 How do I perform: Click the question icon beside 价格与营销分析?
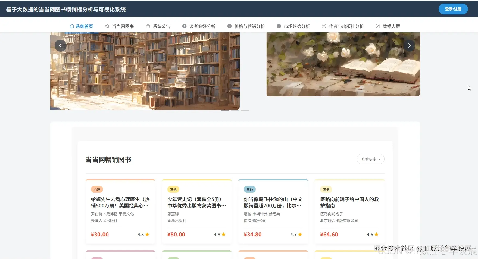pos(229,26)
